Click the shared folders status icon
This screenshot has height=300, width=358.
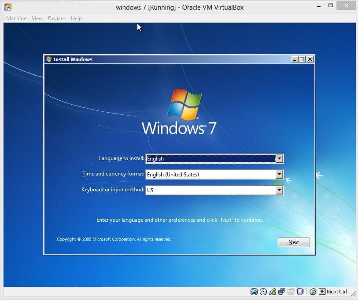(x=291, y=291)
